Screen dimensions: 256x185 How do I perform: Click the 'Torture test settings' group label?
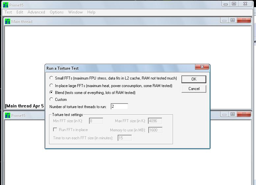click(68, 115)
